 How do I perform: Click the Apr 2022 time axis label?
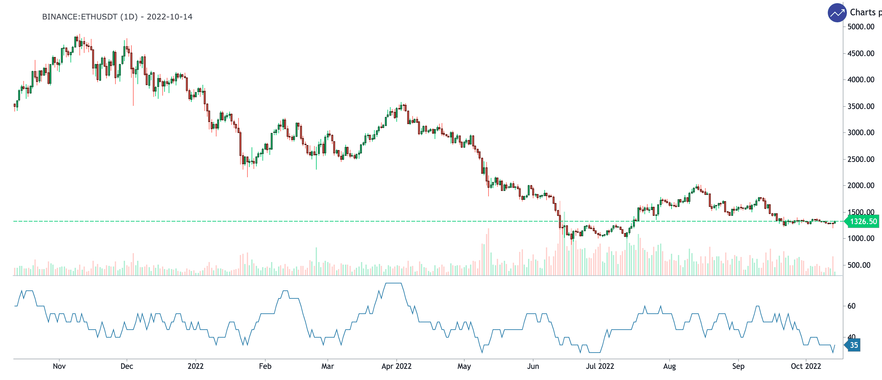pyautogui.click(x=396, y=366)
